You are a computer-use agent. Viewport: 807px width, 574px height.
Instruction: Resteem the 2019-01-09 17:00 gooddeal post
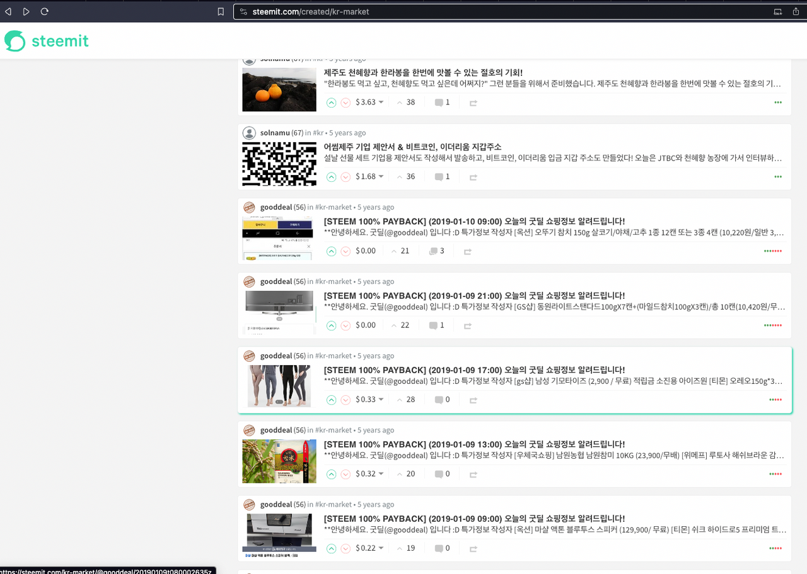click(473, 400)
